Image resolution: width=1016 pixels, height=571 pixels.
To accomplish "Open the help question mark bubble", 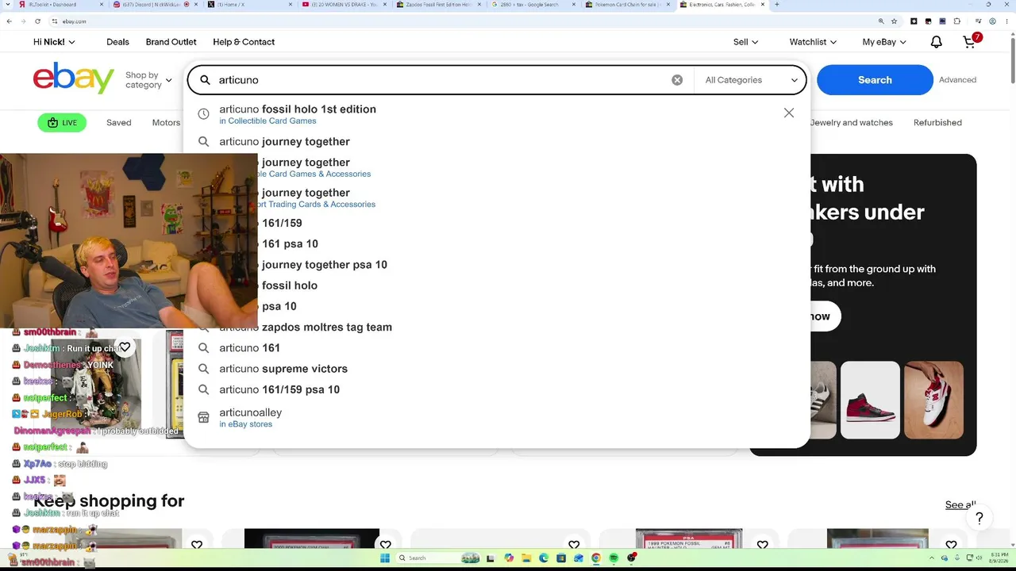I will [979, 519].
